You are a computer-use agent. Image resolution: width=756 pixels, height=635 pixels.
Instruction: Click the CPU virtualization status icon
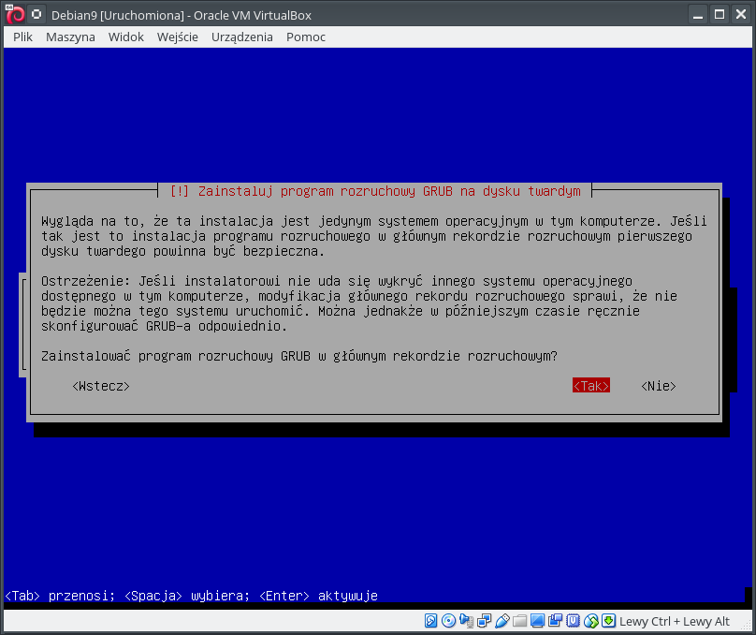pyautogui.click(x=574, y=621)
